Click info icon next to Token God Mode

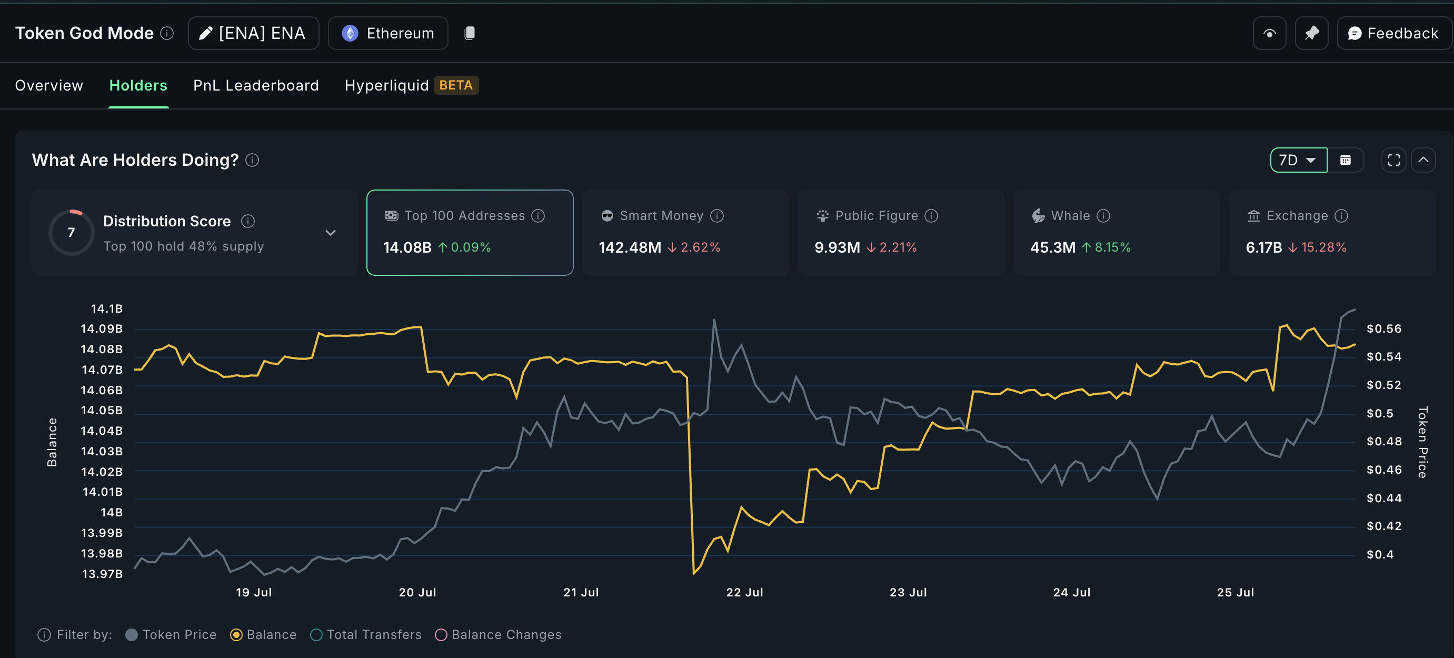pyautogui.click(x=167, y=33)
